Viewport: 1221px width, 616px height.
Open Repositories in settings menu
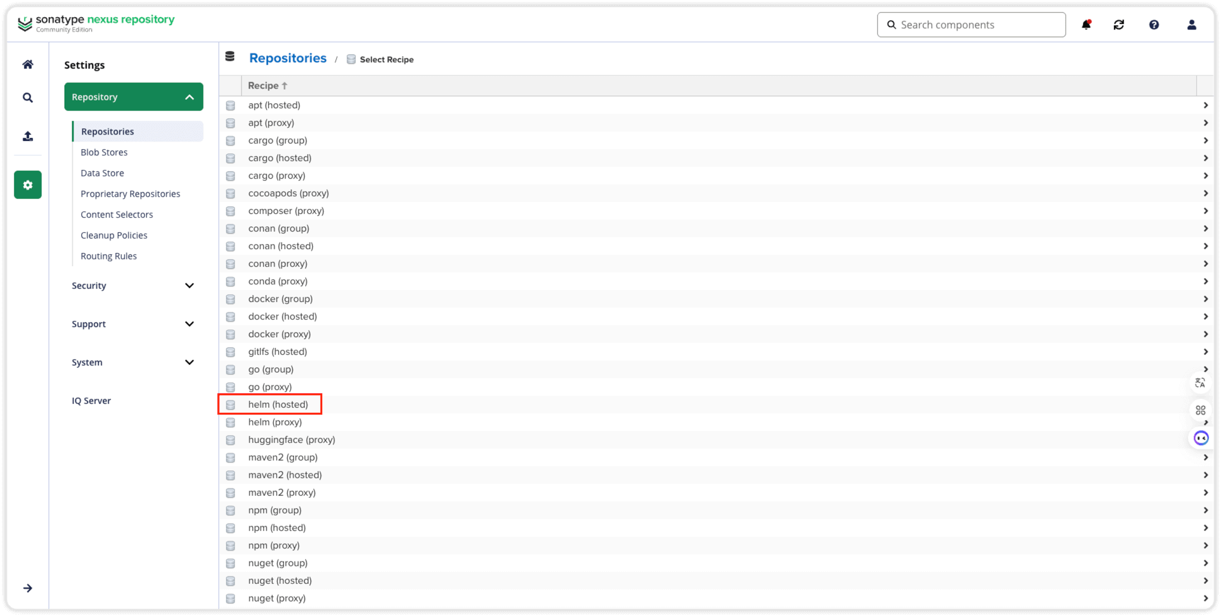tap(138, 132)
